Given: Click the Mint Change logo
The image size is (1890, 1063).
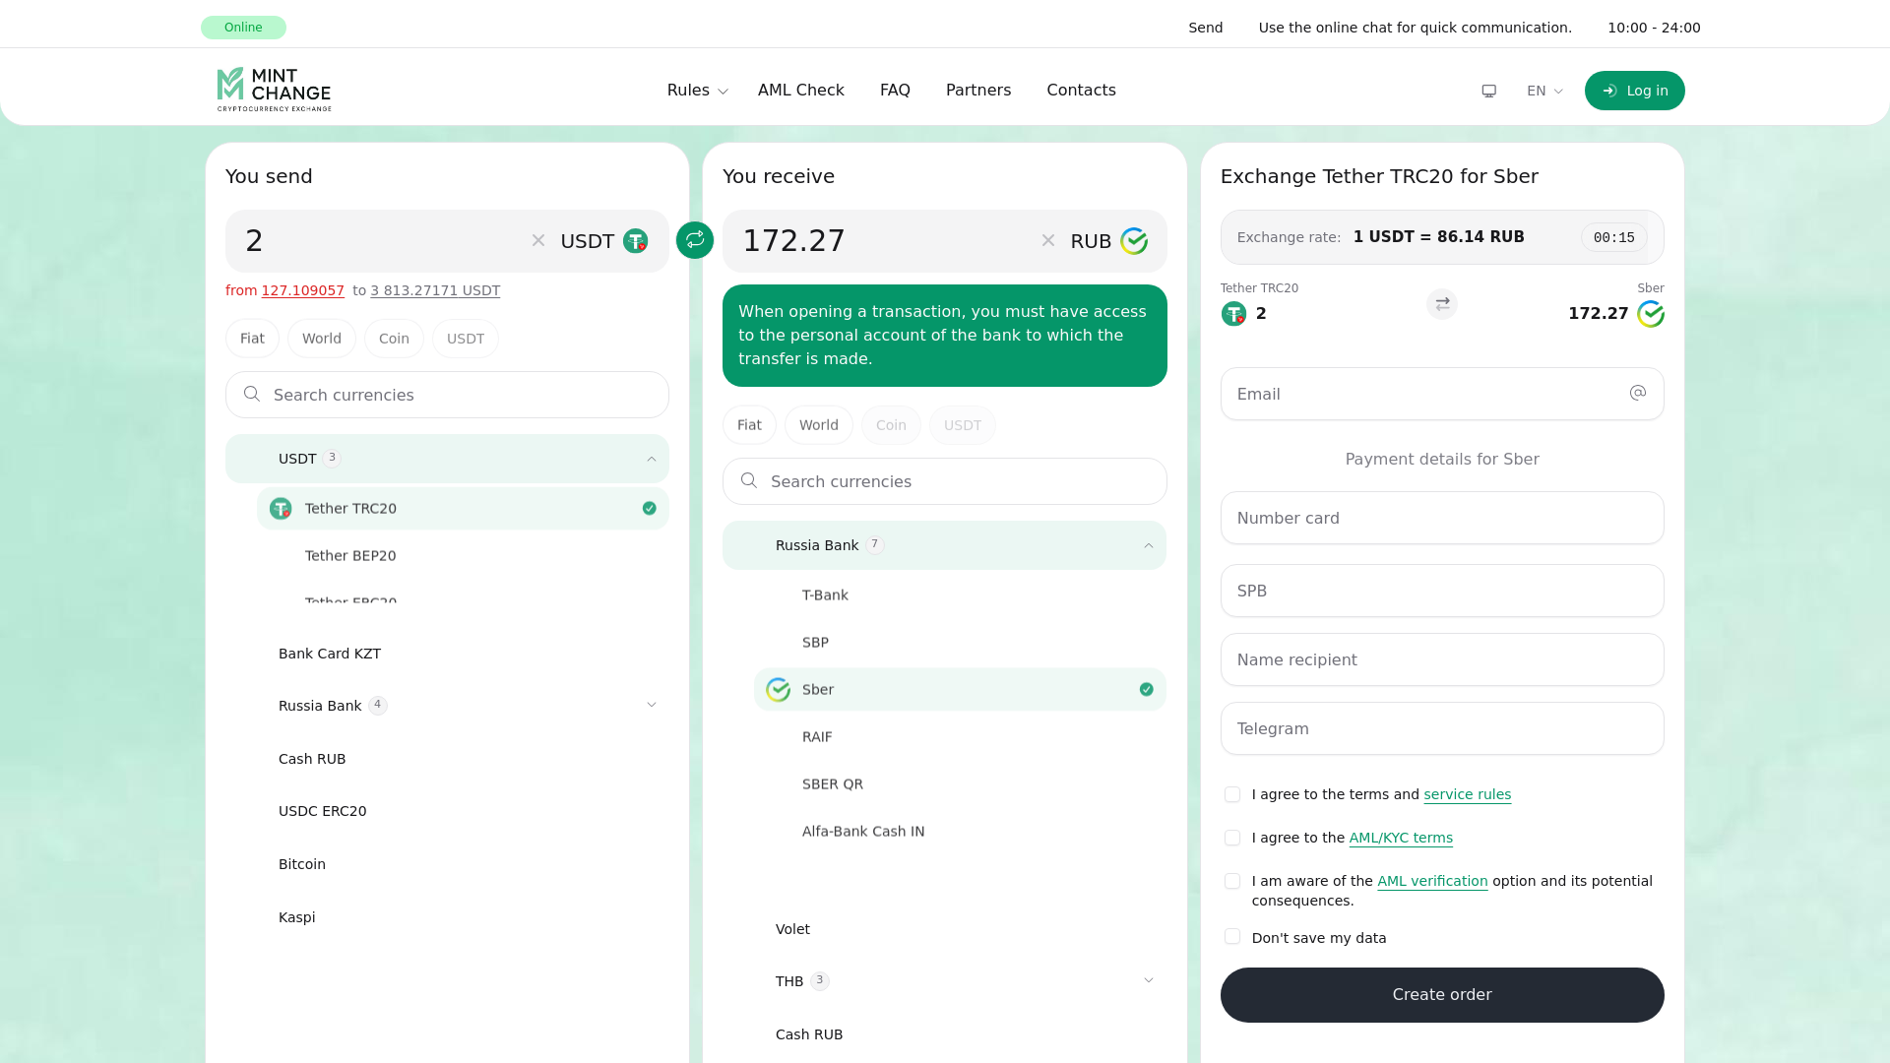Looking at the screenshot, I should 274,90.
